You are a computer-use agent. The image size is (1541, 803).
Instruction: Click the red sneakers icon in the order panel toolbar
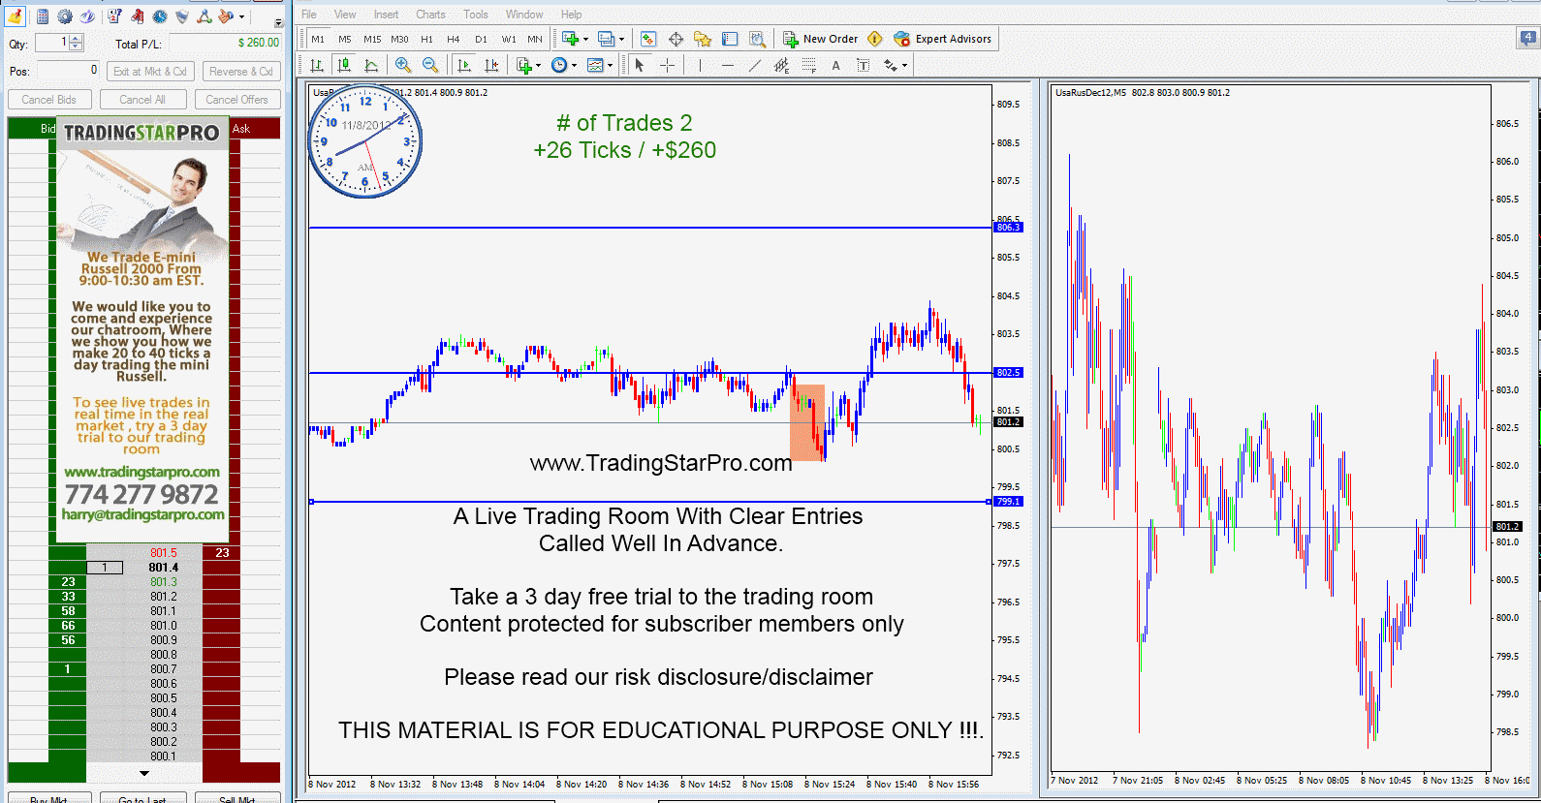[137, 16]
